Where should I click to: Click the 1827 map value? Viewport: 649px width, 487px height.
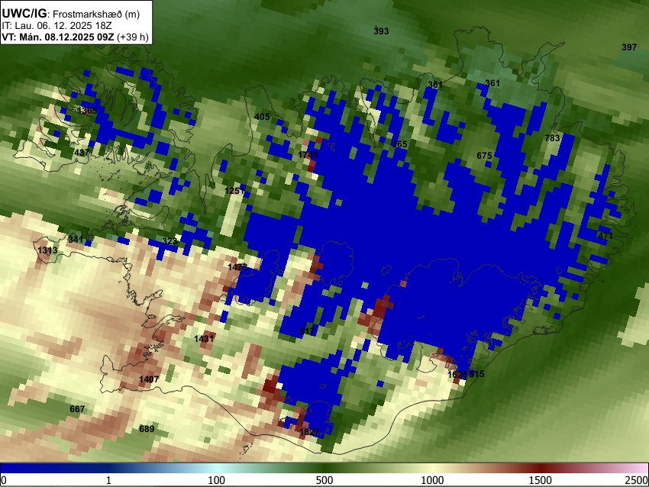309,432
